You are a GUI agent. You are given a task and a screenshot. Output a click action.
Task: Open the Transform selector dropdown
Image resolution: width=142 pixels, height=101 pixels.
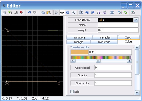coord(136,20)
